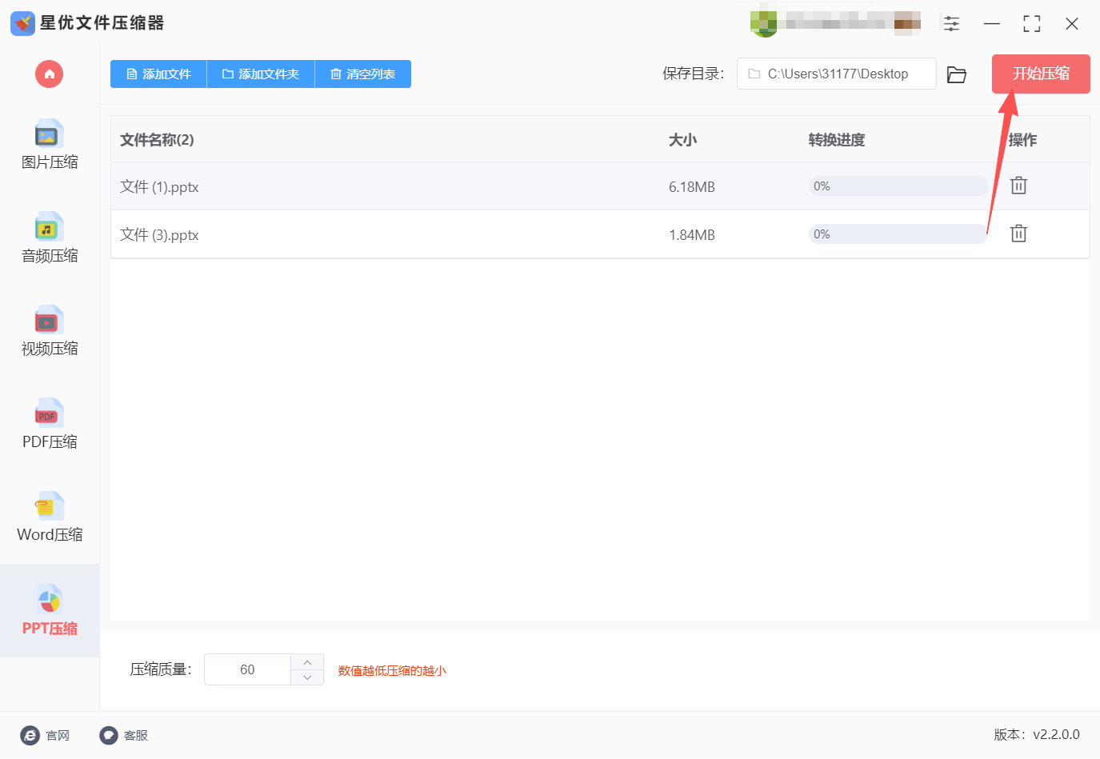The height and width of the screenshot is (759, 1100).
Task: Browse save folder with folder icon
Action: click(x=957, y=74)
